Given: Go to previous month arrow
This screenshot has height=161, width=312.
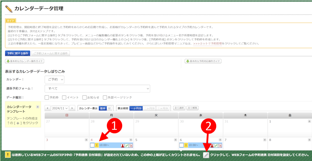Looking at the screenshot, I should click(x=48, y=108).
